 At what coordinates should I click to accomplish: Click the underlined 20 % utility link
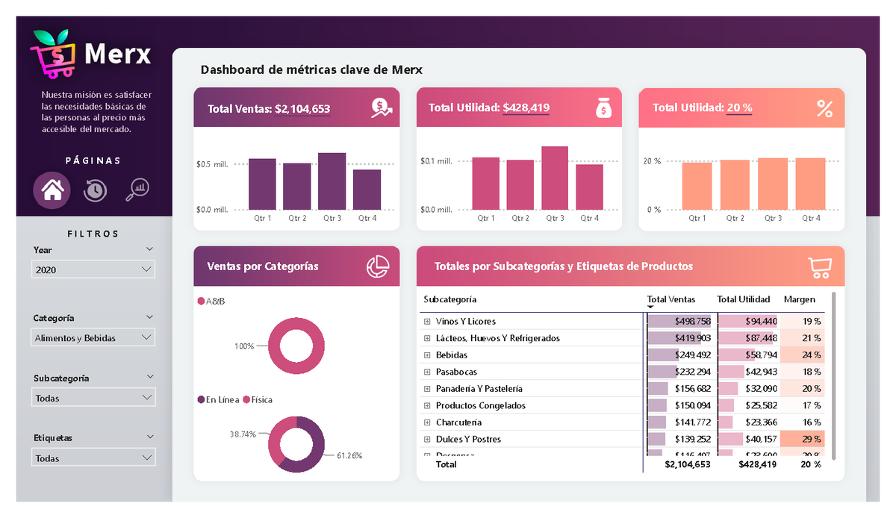click(739, 107)
